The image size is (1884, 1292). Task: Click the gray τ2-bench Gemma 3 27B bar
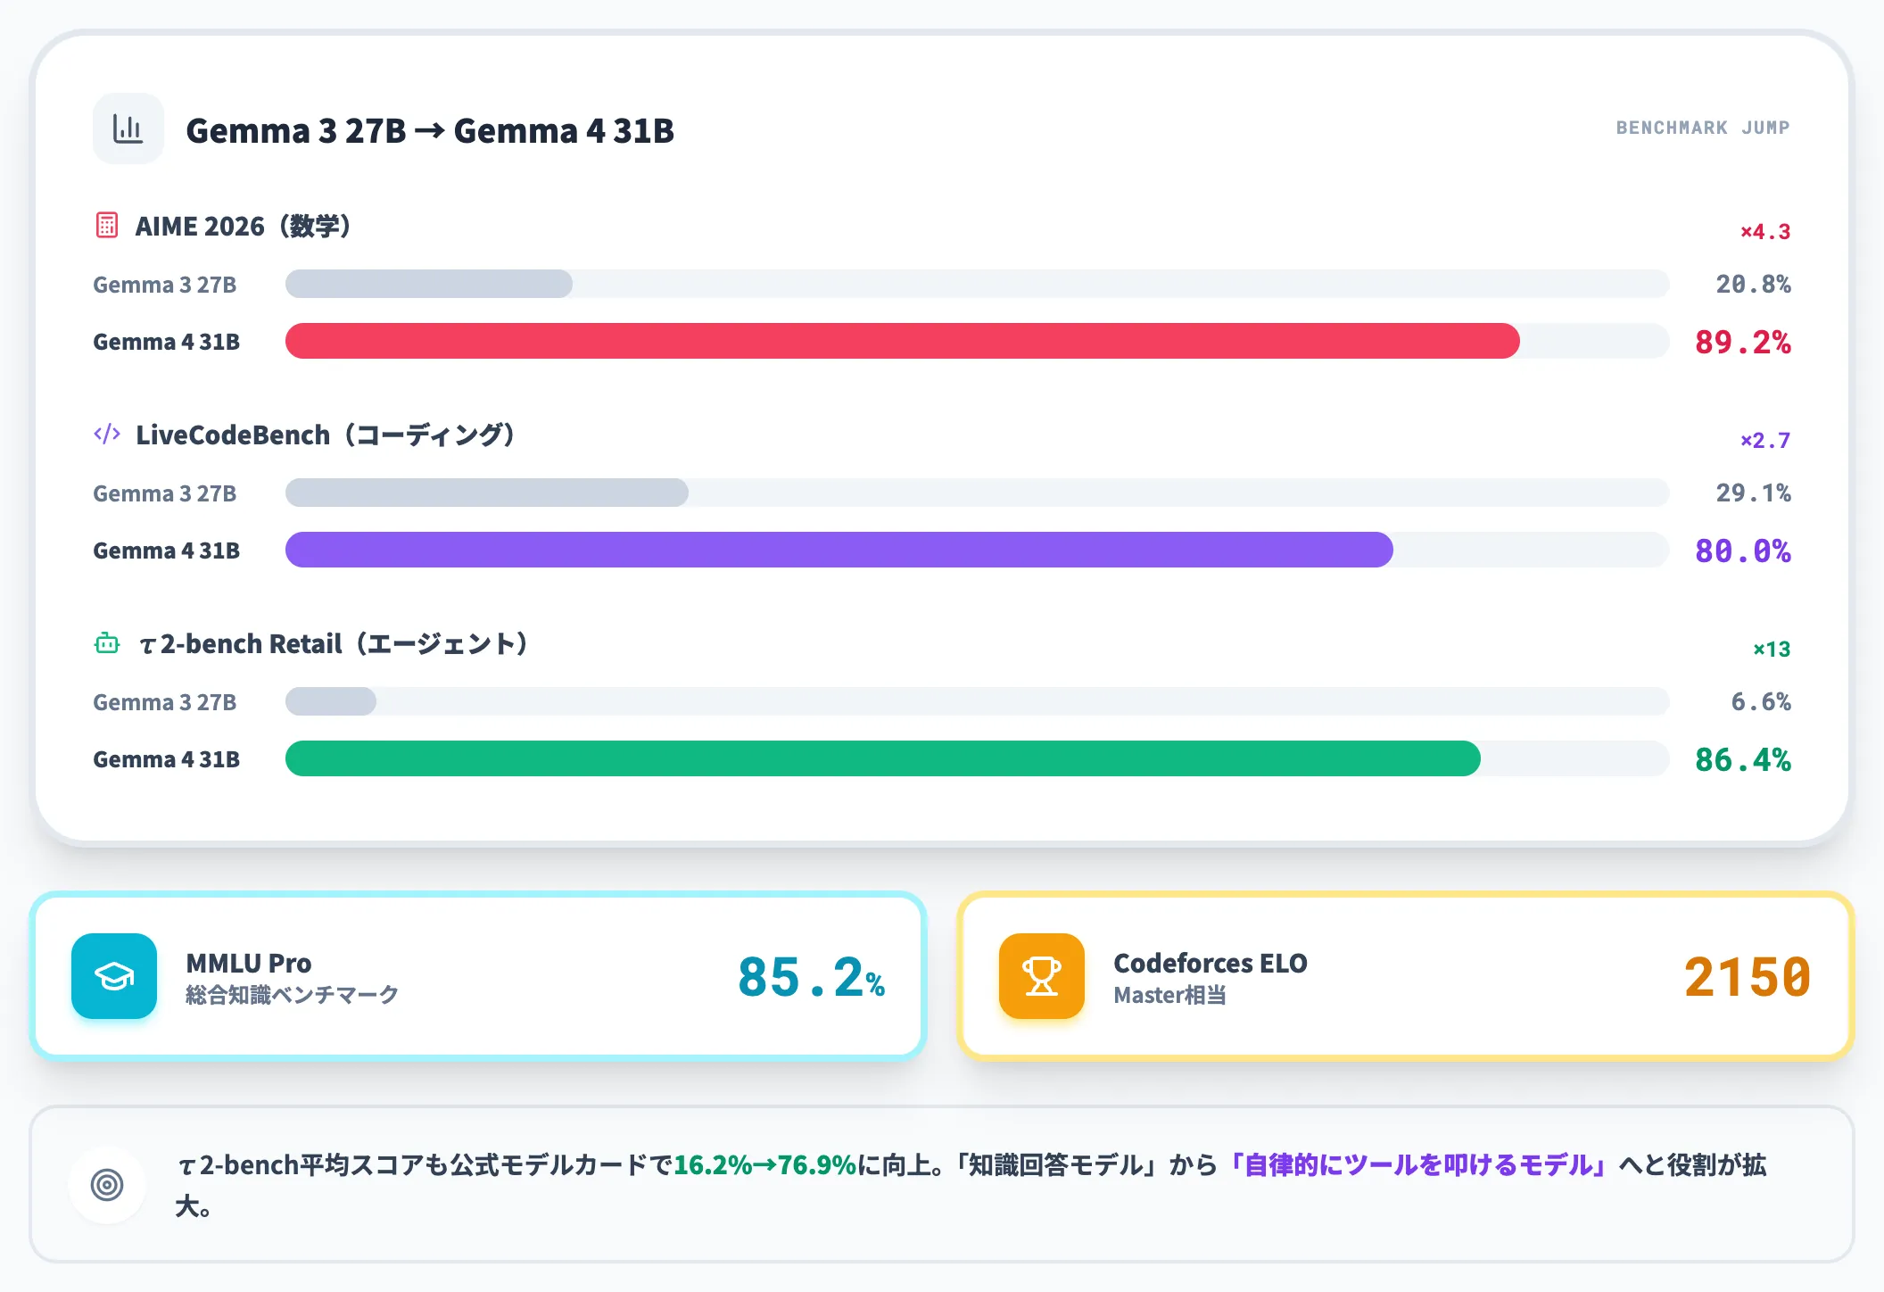[331, 701]
